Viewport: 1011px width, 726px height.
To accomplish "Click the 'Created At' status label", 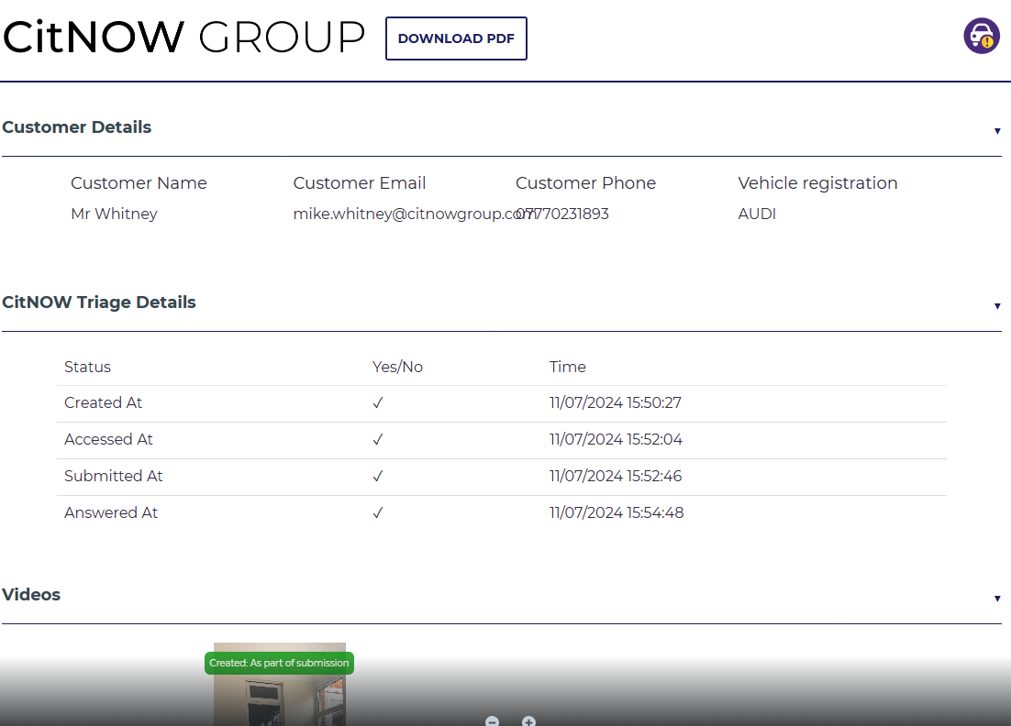I will [103, 402].
